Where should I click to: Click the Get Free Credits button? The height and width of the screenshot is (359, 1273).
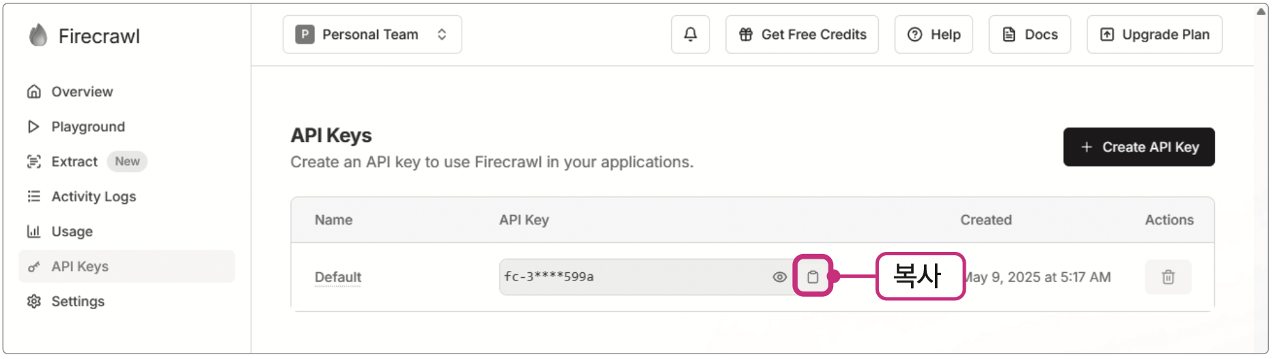[x=802, y=34]
